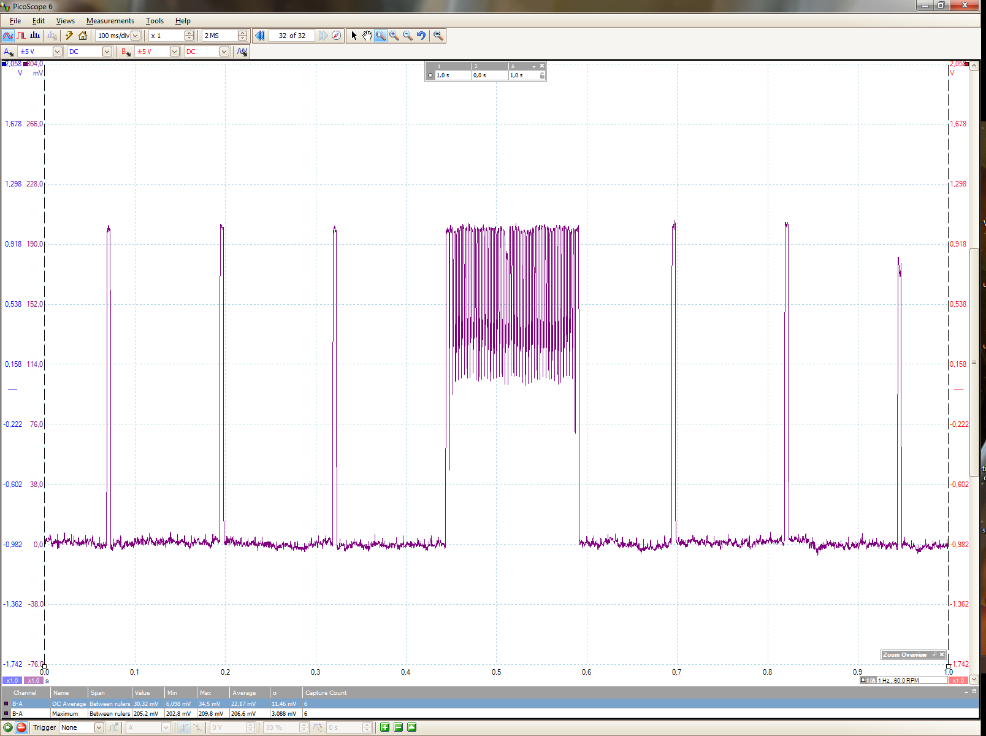Select the pointer selection tool
This screenshot has width=986, height=736.
[x=354, y=36]
